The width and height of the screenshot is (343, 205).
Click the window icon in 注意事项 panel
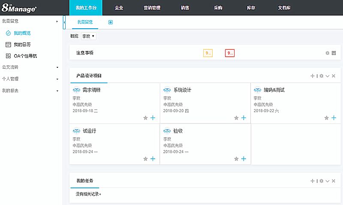(x=334, y=53)
